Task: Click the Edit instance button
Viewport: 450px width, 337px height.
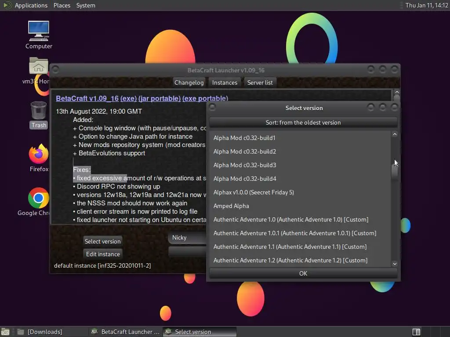Action: pyautogui.click(x=103, y=254)
